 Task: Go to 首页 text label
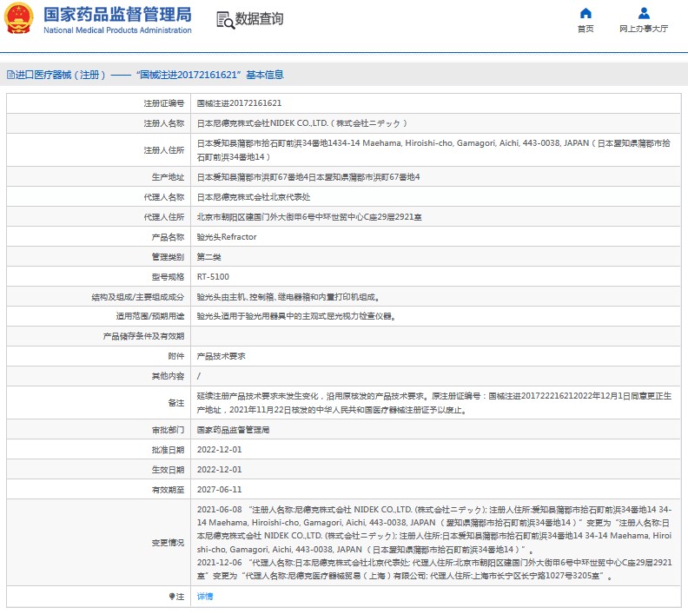coord(585,29)
